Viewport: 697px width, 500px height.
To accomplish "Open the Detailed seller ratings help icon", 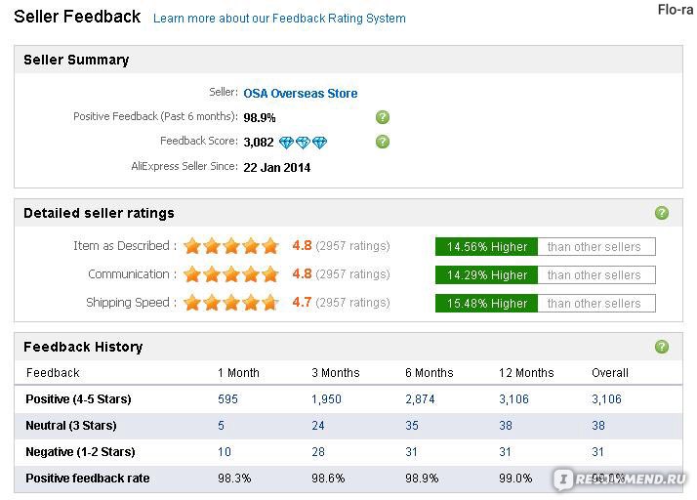I will pyautogui.click(x=662, y=213).
